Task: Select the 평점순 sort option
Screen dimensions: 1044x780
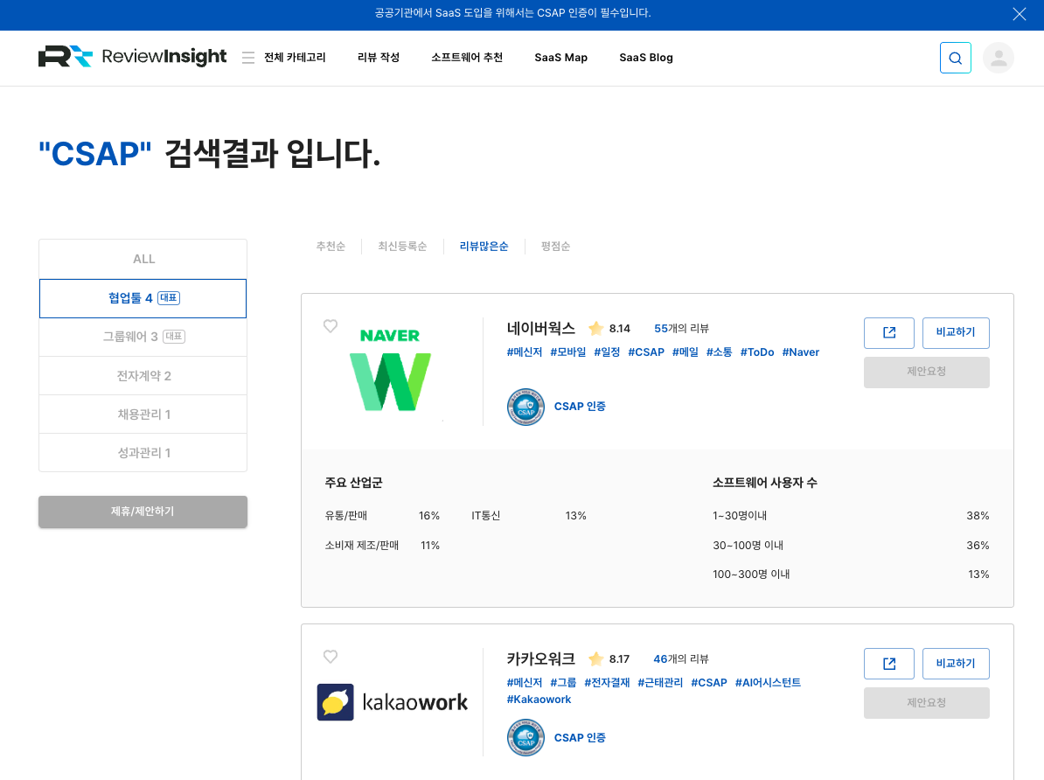Action: 555,247
